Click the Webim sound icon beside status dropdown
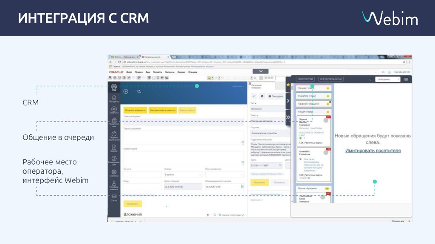Screen dimensions: 435x244 coord(370,79)
